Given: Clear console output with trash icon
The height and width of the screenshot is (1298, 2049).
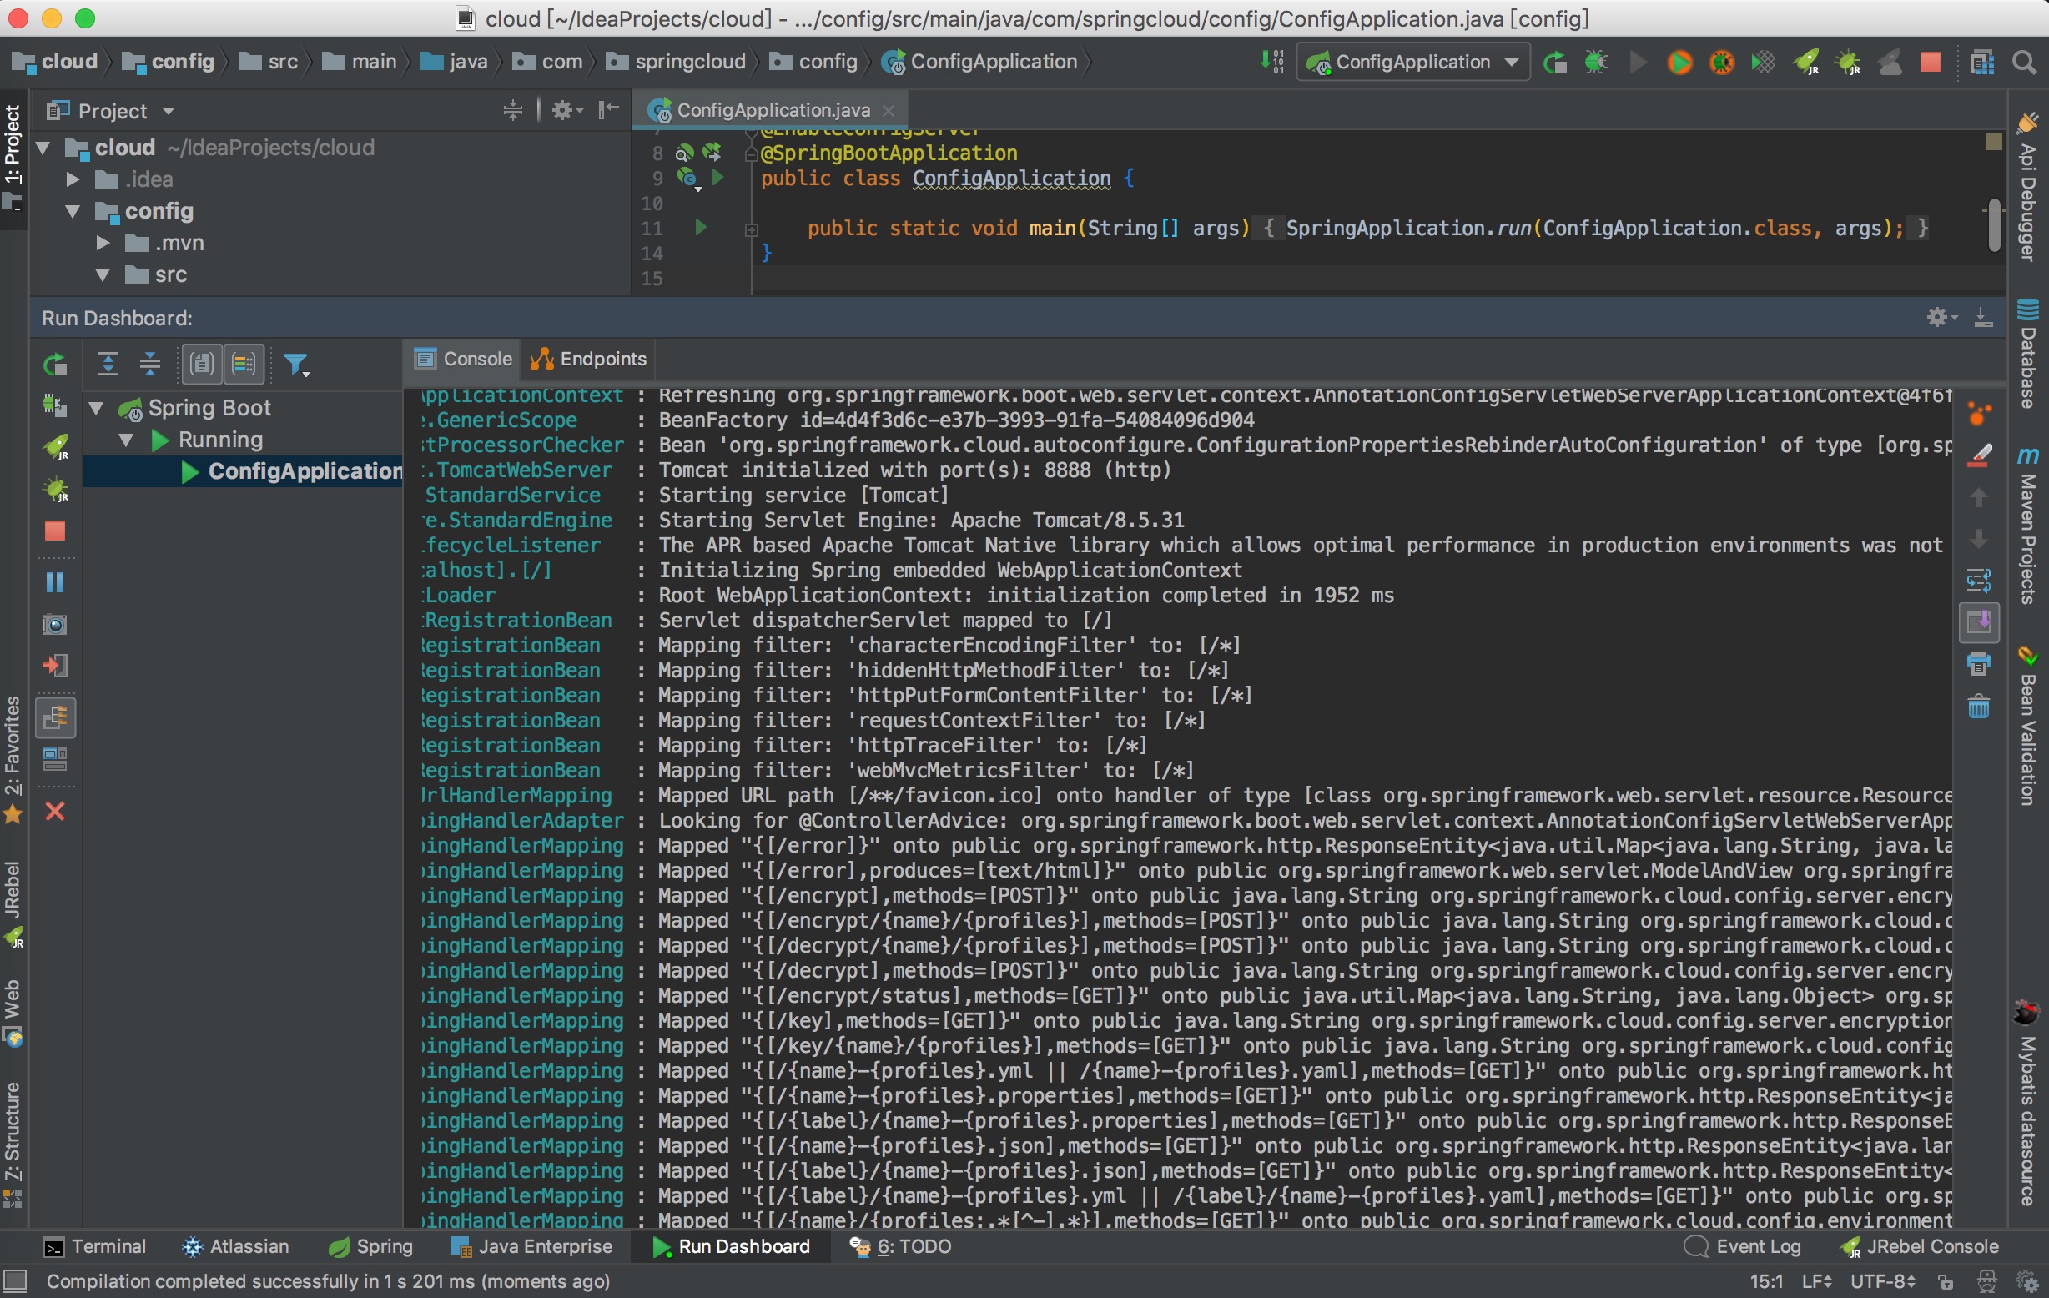Looking at the screenshot, I should pos(1978,707).
